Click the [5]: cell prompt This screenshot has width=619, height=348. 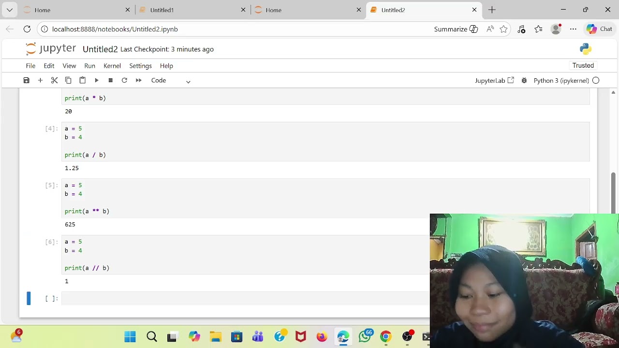[51, 185]
